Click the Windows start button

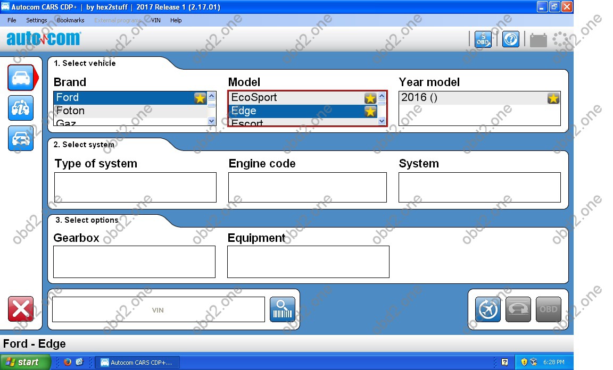25,362
